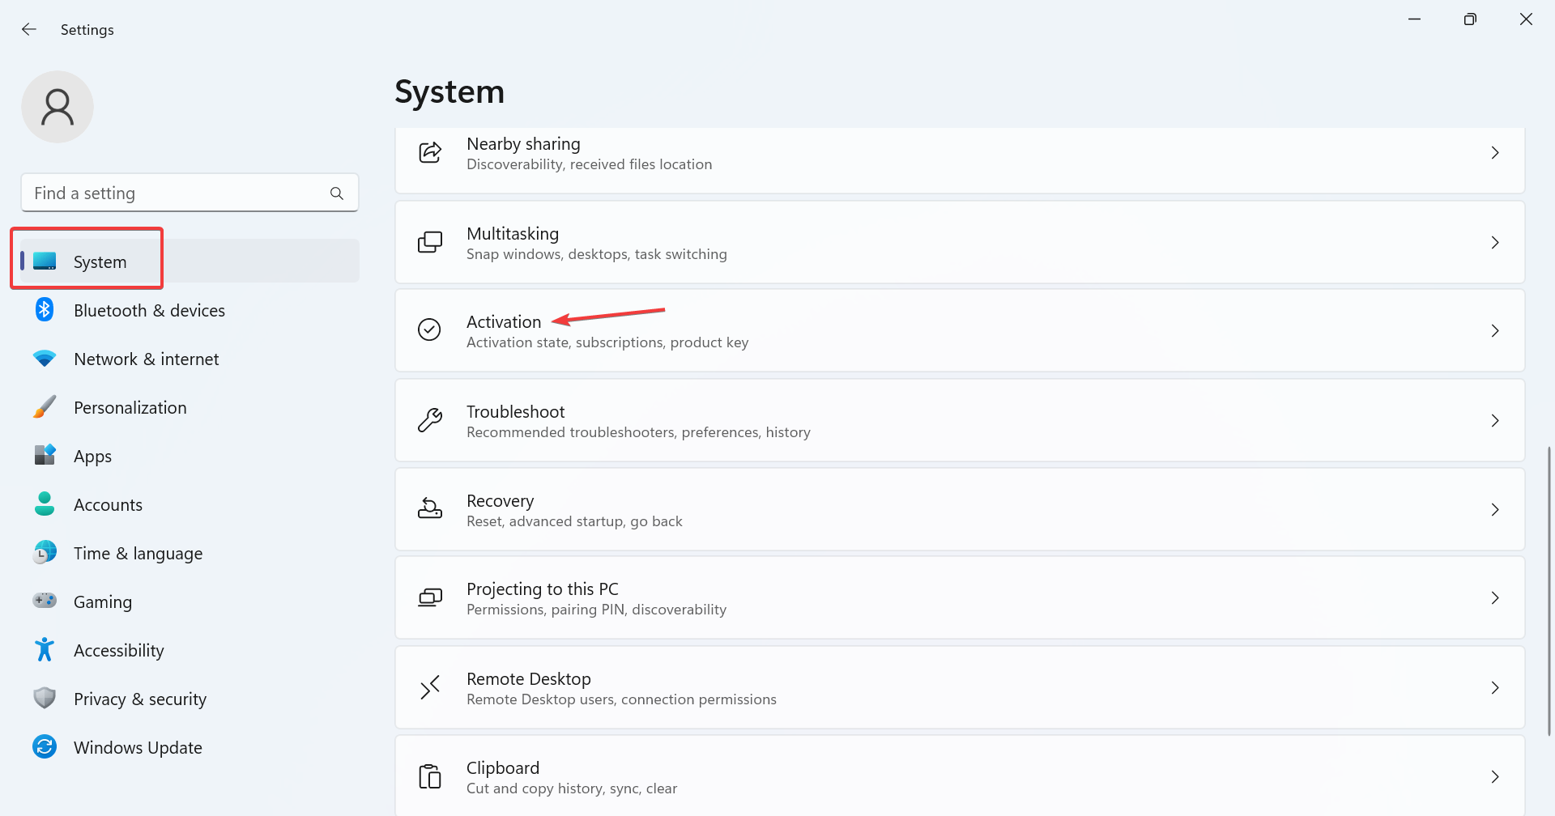Open the Multitasking row chevron
1555x816 pixels.
pos(1494,243)
